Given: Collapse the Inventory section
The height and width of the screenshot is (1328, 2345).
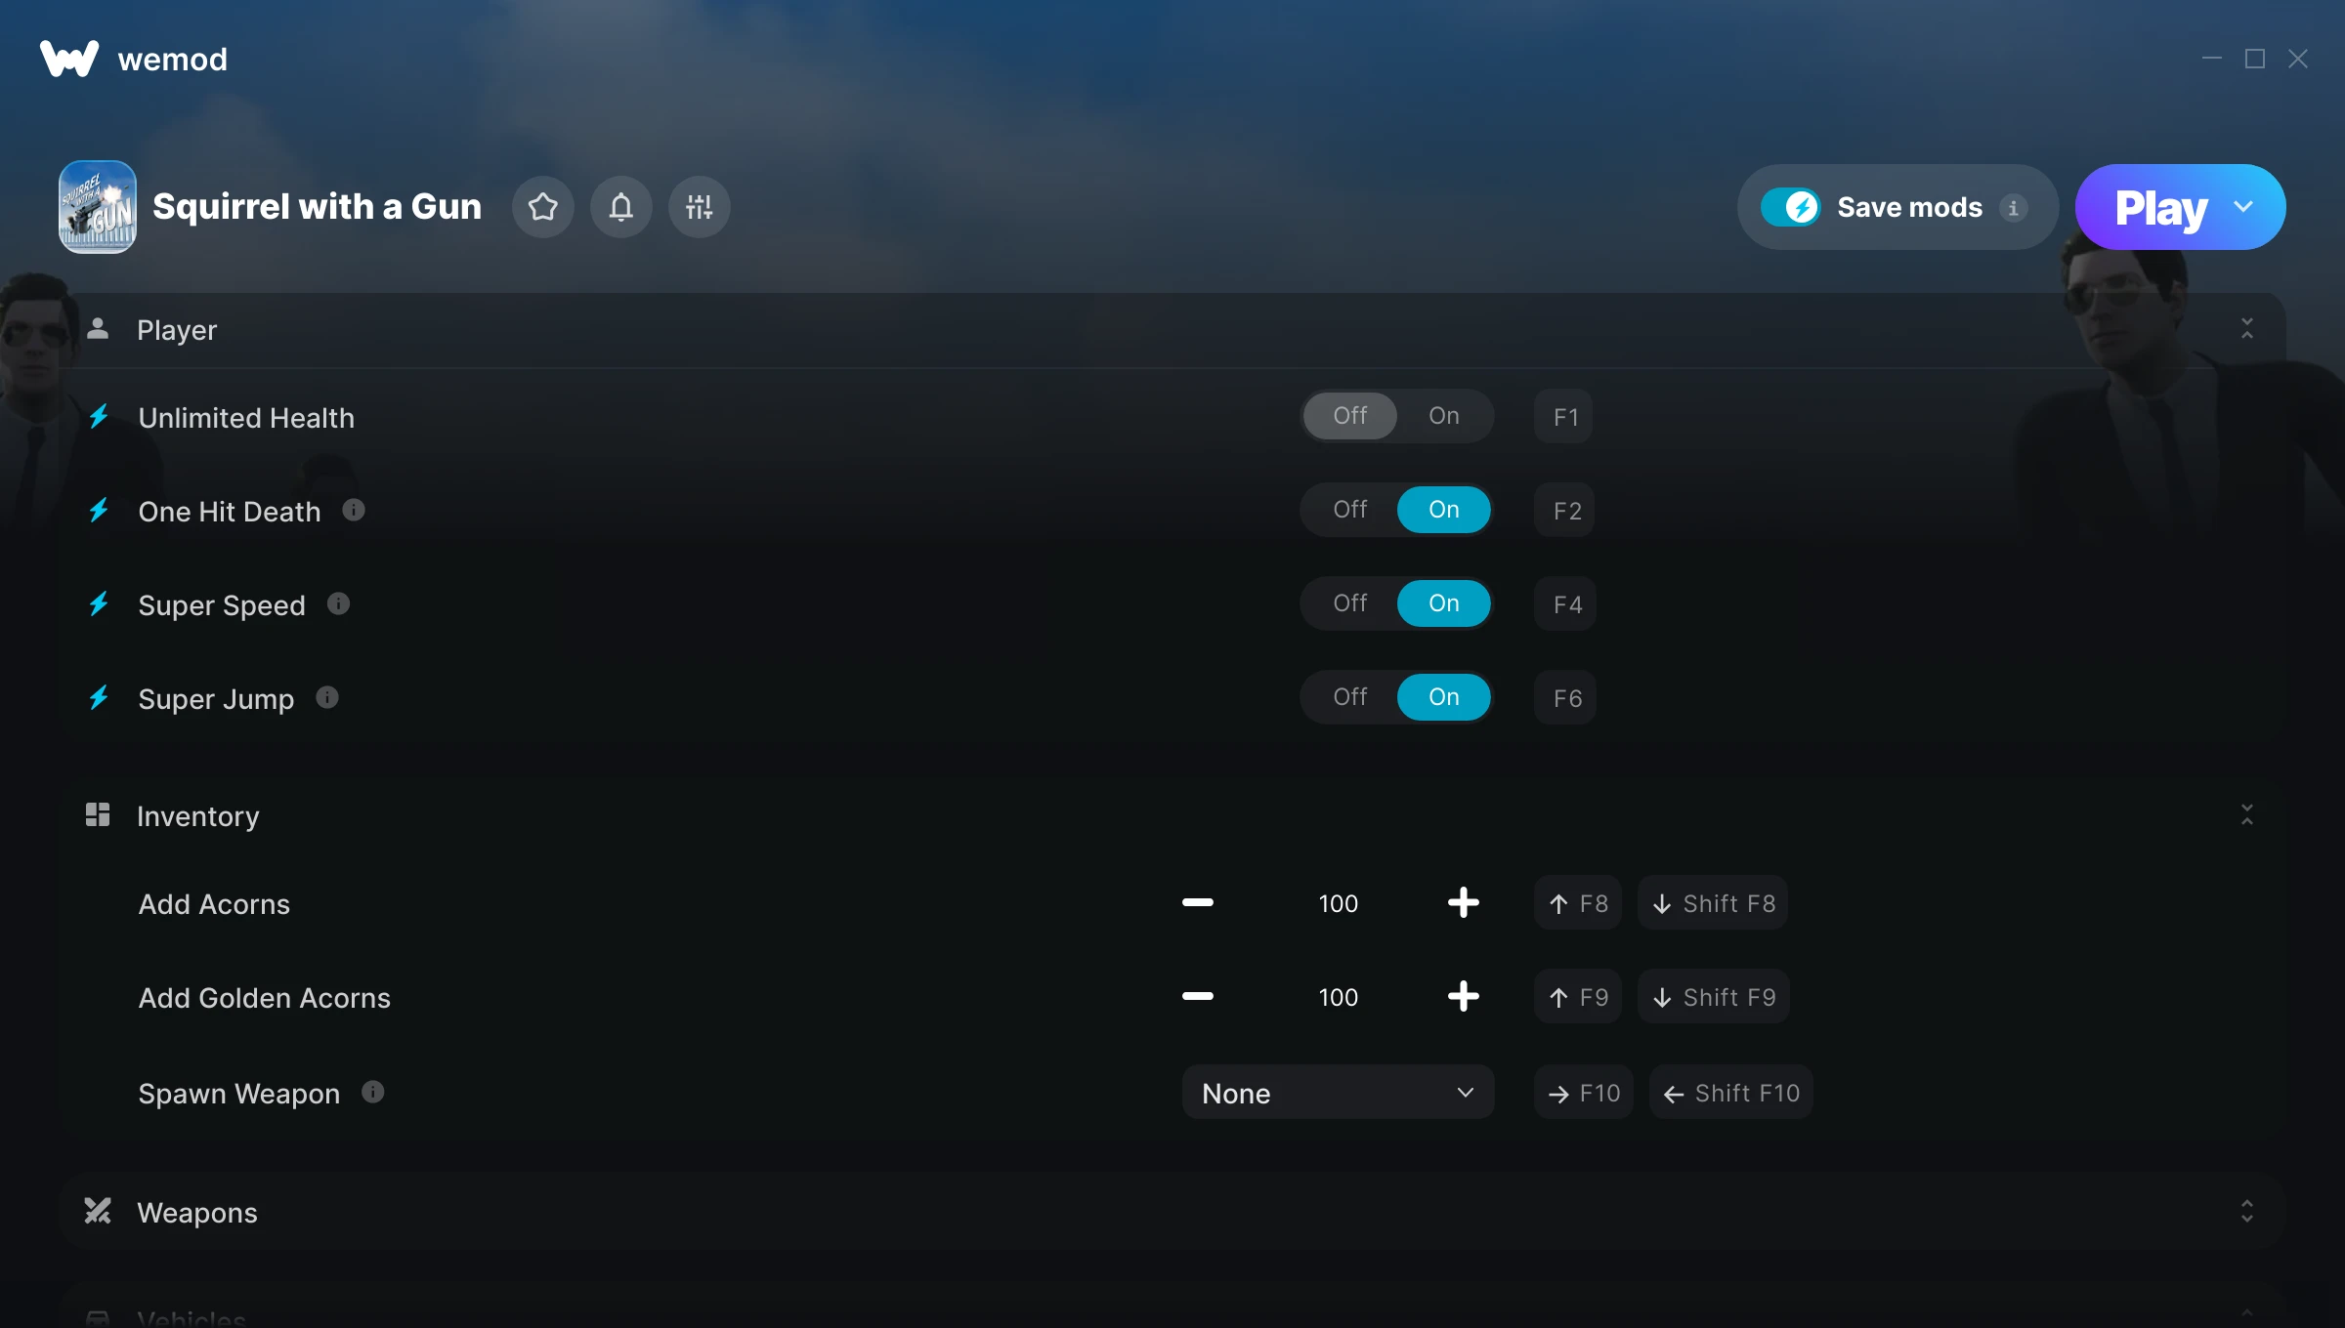Looking at the screenshot, I should [2246, 815].
